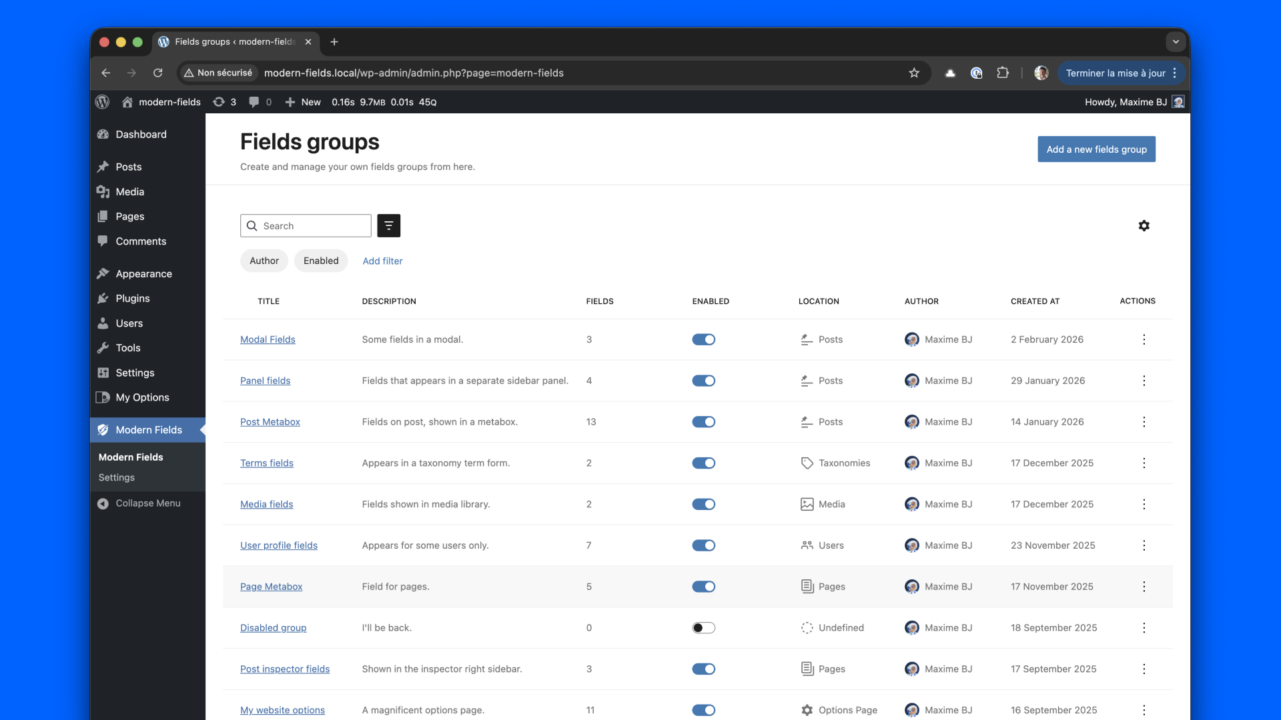Screen dimensions: 1281x720
Task: Click Add filter link
Action: click(382, 261)
